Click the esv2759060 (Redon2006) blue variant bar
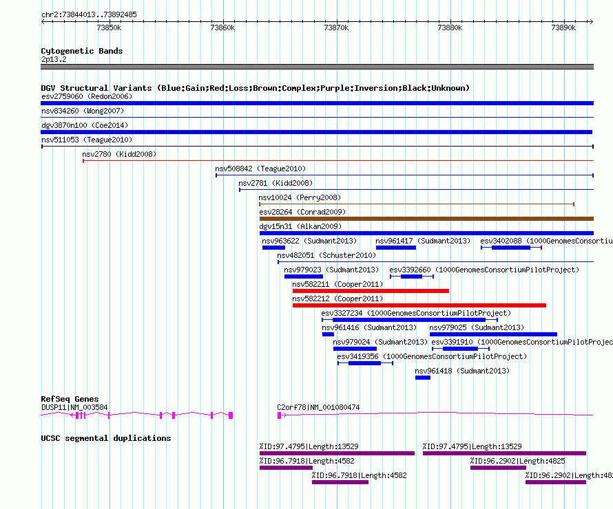This screenshot has height=509, width=613. pyautogui.click(x=317, y=103)
